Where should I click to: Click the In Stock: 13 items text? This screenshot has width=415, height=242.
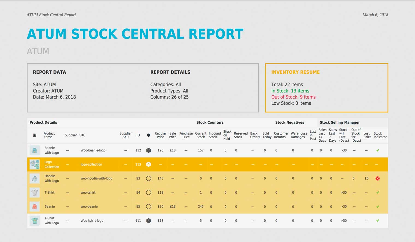click(x=290, y=91)
